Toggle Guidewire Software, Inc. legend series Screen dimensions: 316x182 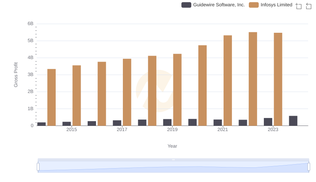(213, 5)
